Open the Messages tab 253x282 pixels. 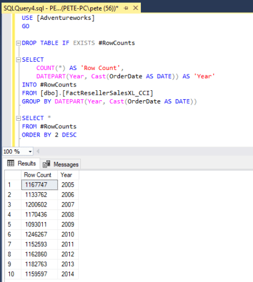61,164
